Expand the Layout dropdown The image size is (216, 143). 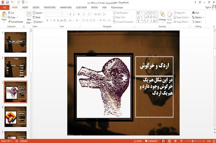click(38, 13)
